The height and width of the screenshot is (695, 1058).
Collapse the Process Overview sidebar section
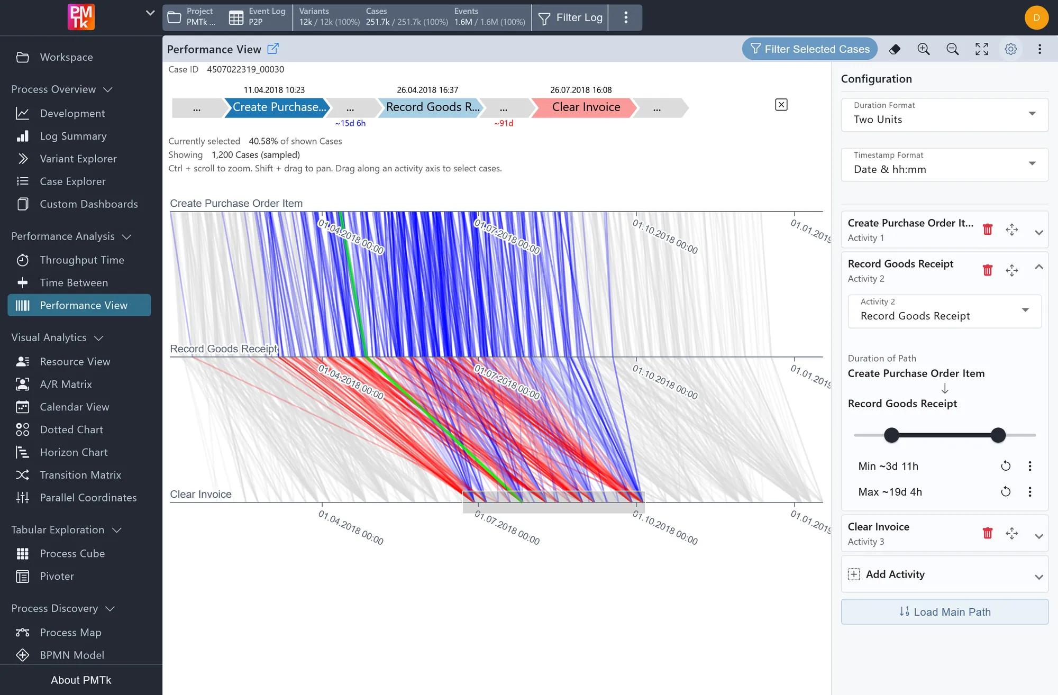62,89
